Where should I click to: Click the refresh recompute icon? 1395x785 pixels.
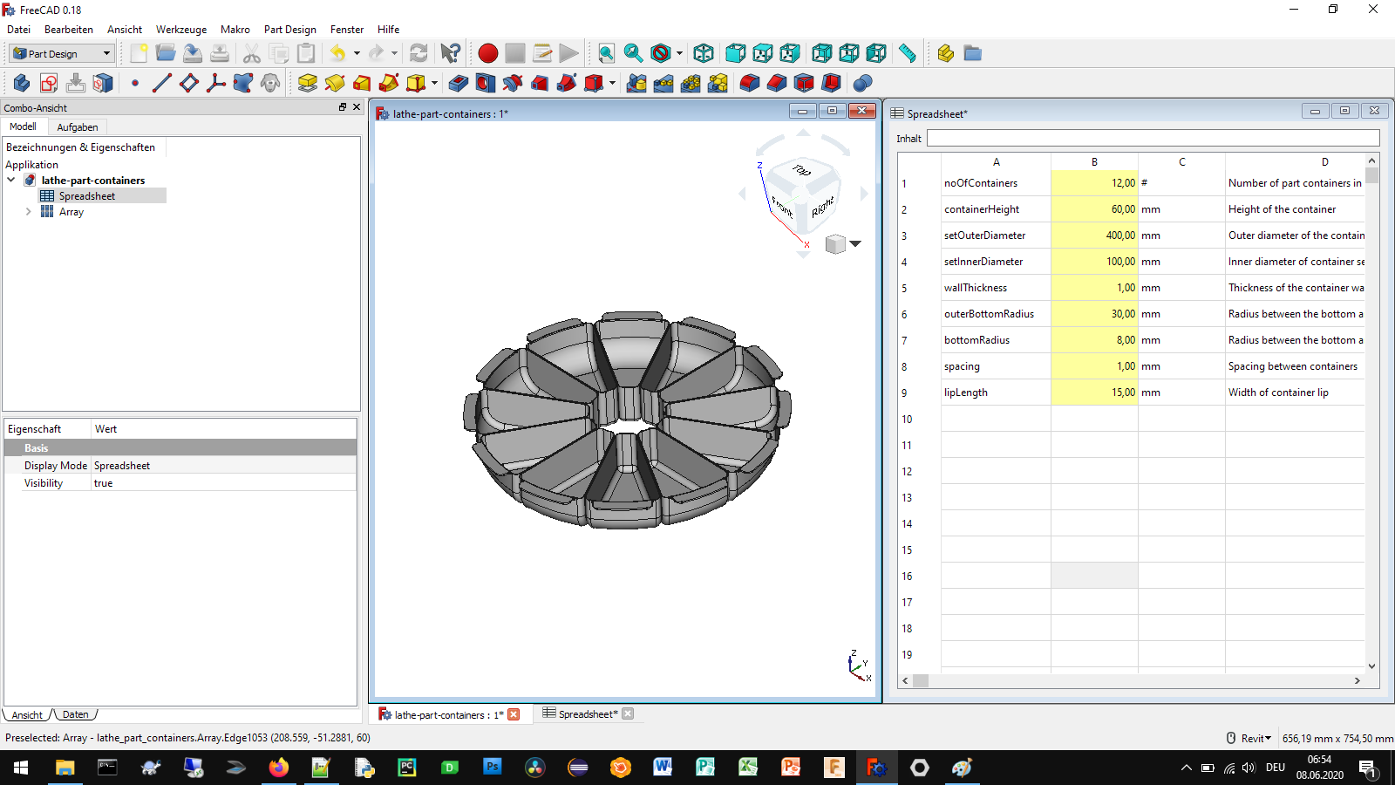pos(418,53)
